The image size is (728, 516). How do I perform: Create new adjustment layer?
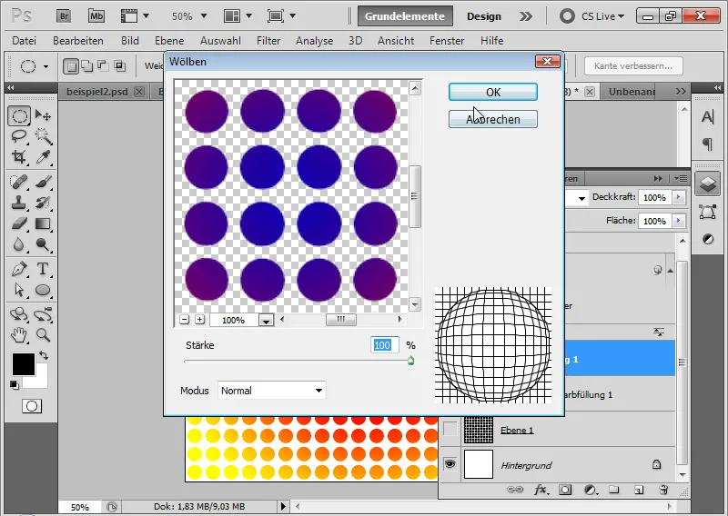[x=590, y=490]
